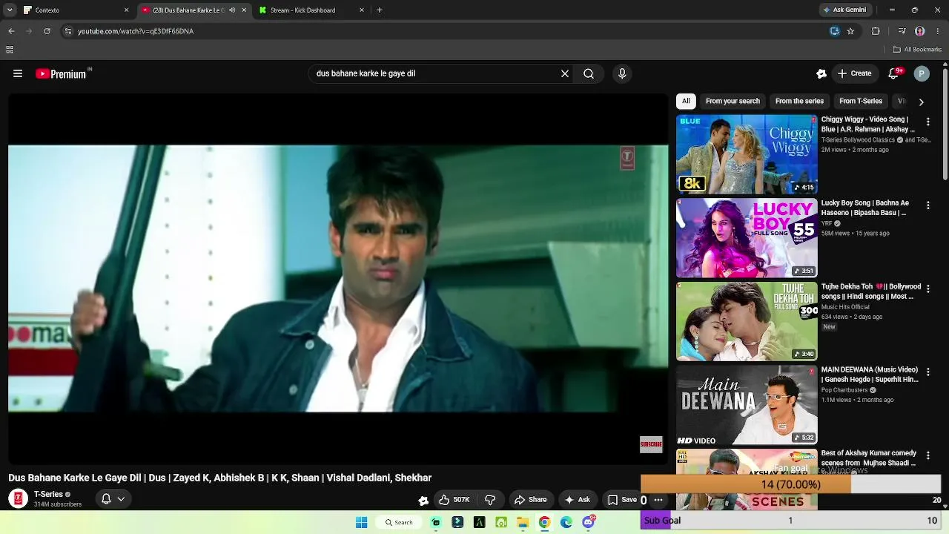949x534 pixels.
Task: Select the All filter chip
Action: [686, 101]
